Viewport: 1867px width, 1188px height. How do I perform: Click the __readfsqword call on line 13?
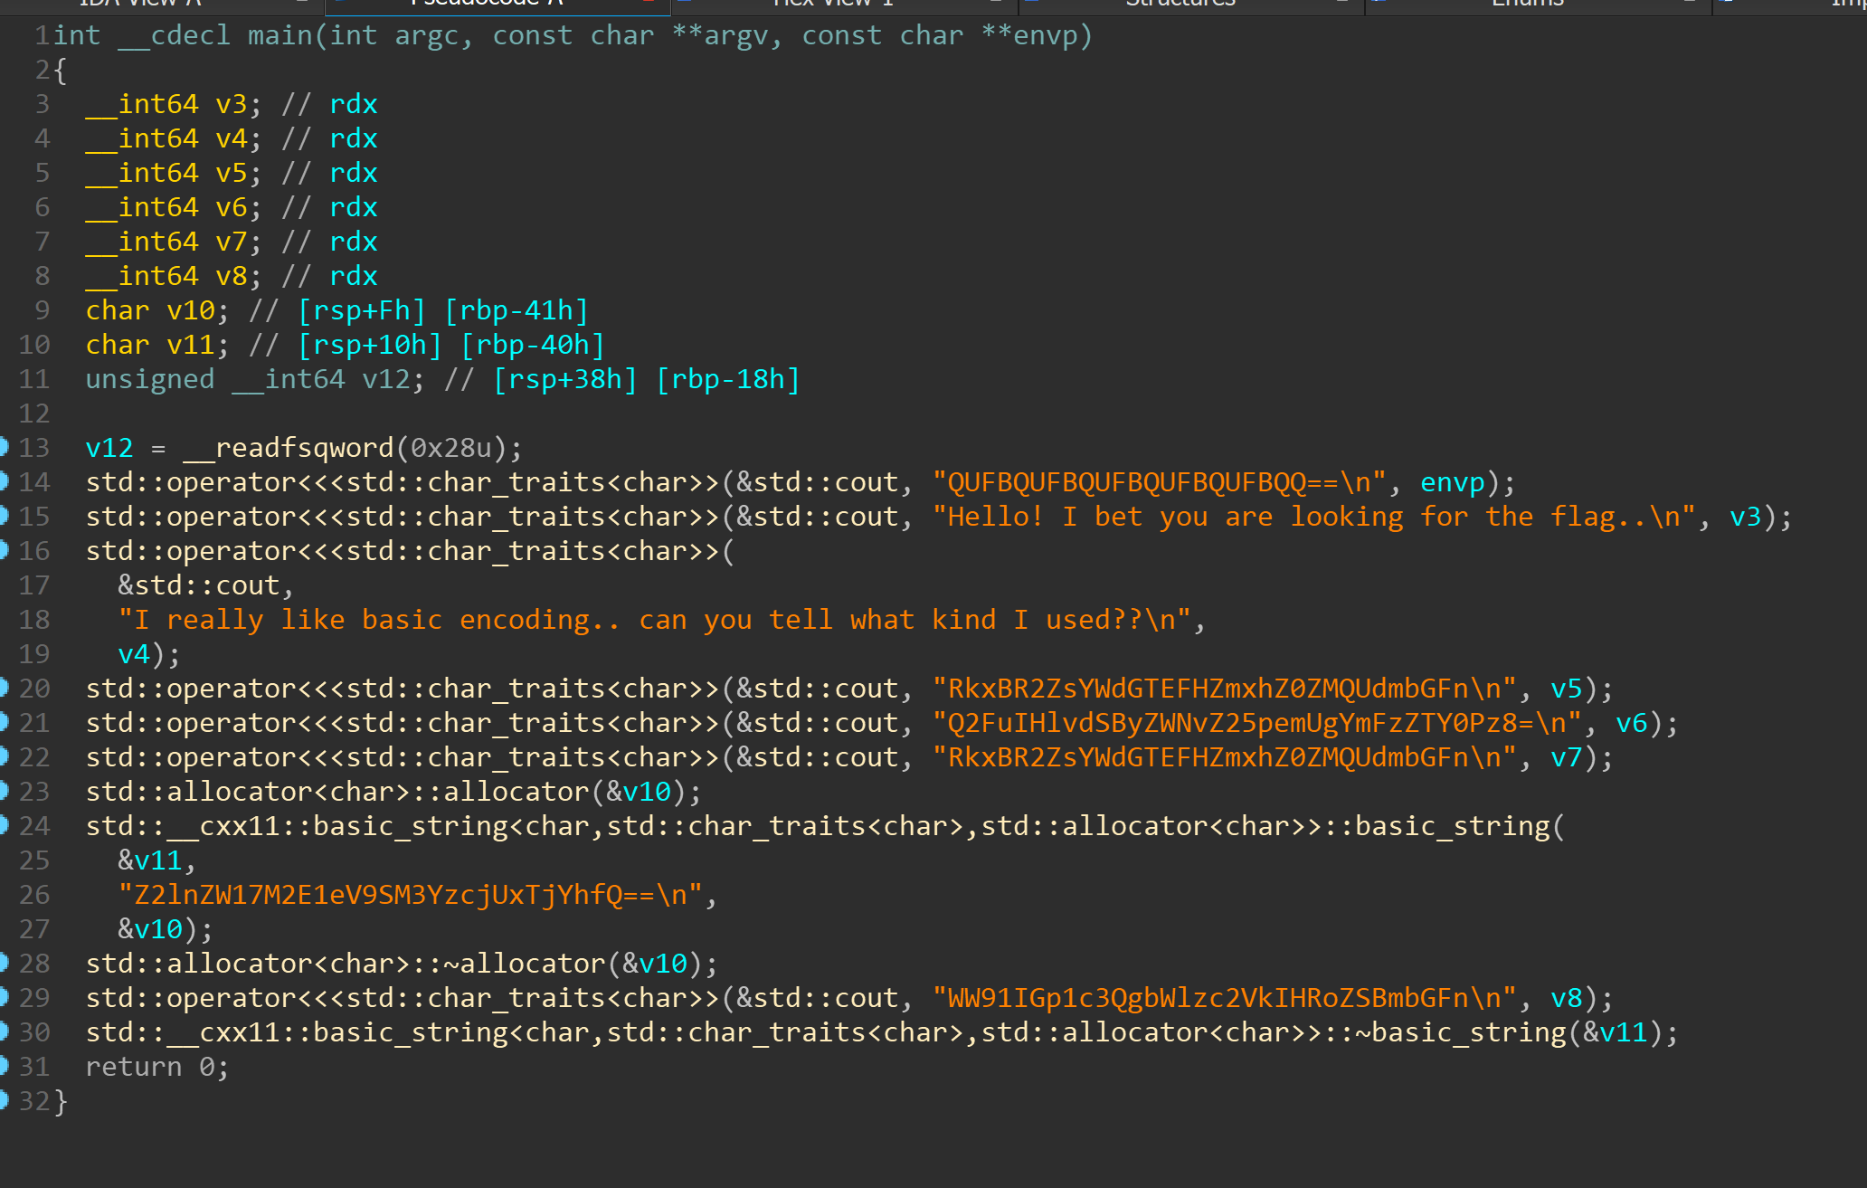pos(289,448)
